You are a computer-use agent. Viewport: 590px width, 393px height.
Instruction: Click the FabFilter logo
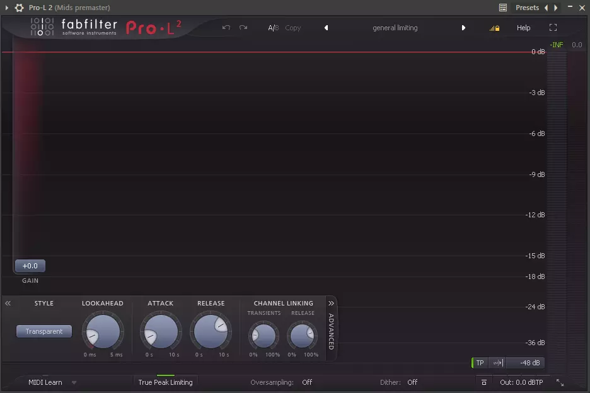pyautogui.click(x=74, y=27)
